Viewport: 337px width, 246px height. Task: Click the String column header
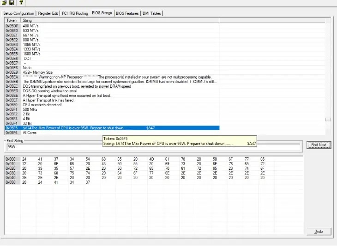point(120,20)
